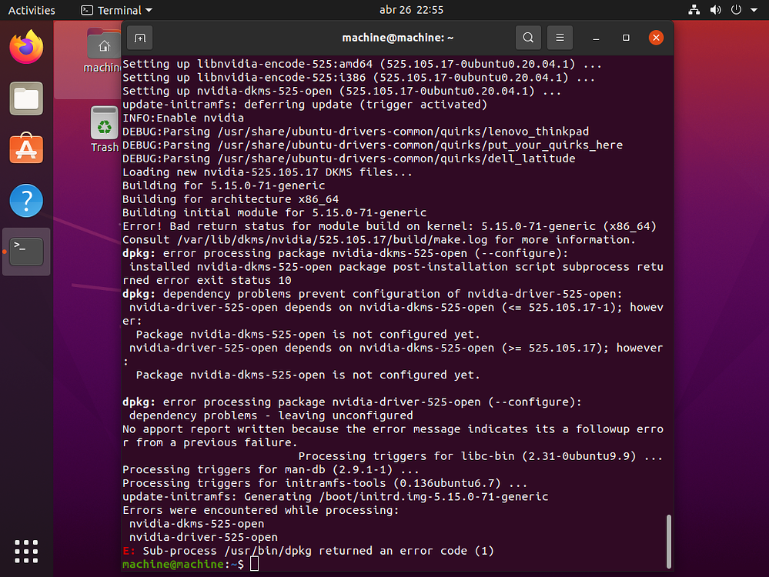The width and height of the screenshot is (769, 577).
Task: Open terminal search with the magnifier icon
Action: (528, 37)
